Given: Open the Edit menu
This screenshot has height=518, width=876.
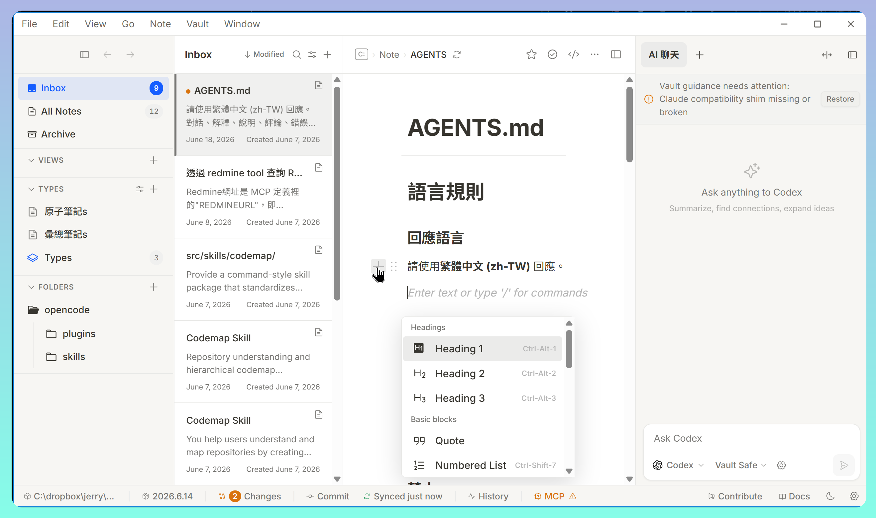Looking at the screenshot, I should pyautogui.click(x=61, y=24).
